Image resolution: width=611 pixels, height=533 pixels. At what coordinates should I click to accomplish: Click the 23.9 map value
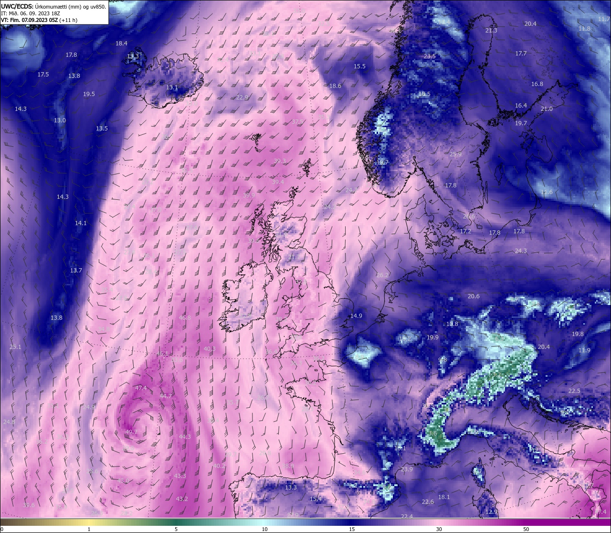point(407,469)
